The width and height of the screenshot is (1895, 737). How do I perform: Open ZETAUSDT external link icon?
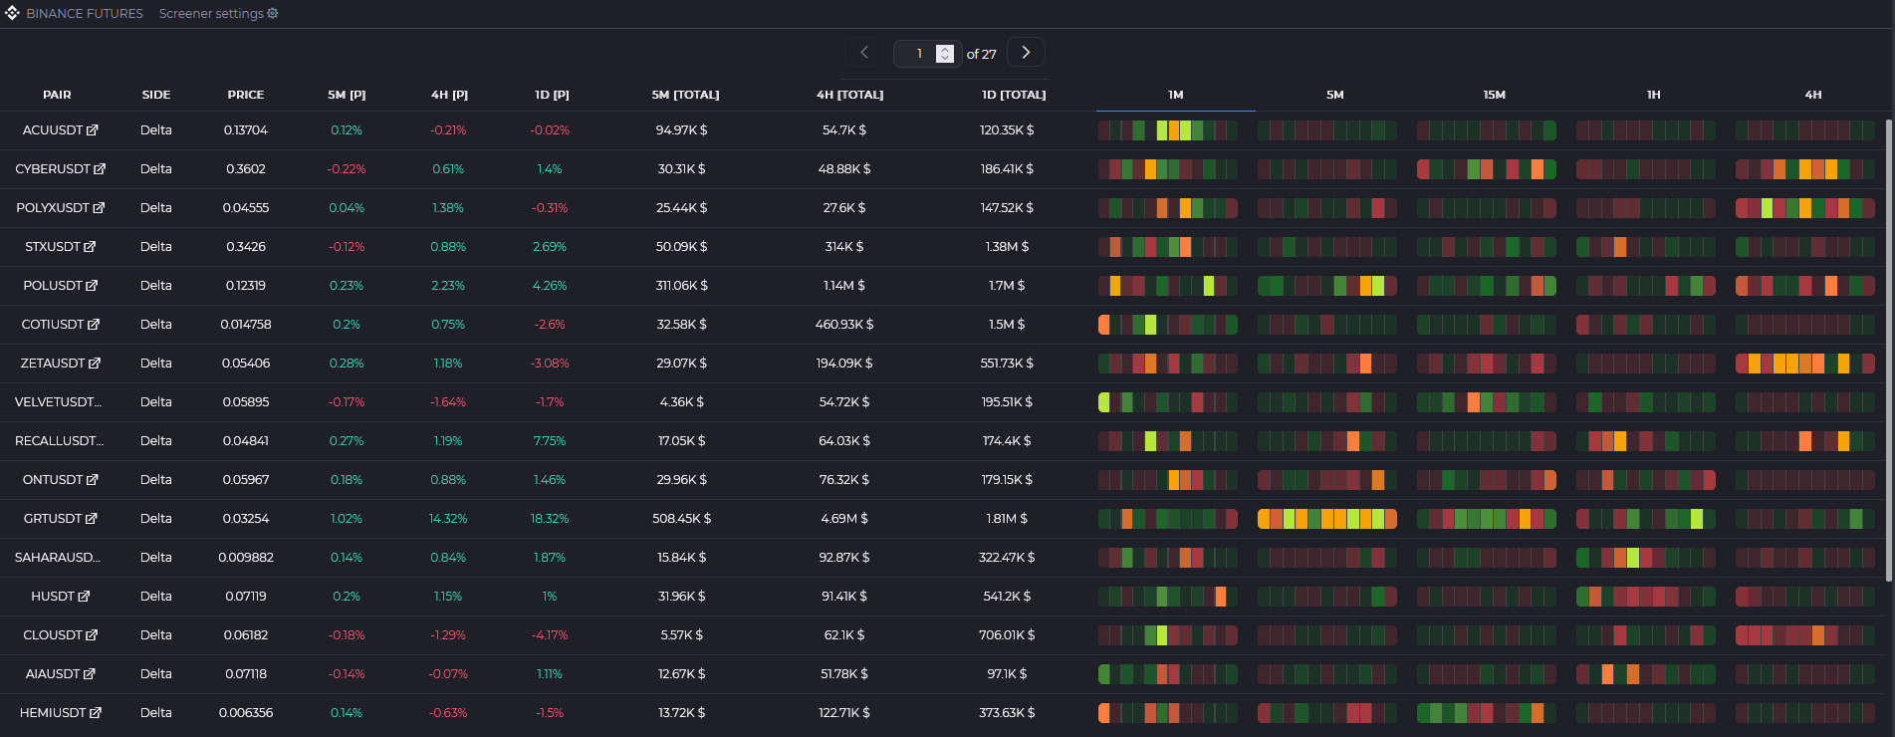click(95, 364)
